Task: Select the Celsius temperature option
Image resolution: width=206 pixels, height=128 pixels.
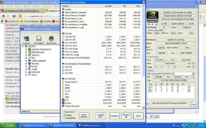Action: 64,115
